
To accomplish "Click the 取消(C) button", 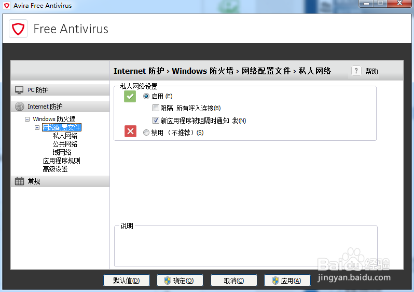I will click(234, 281).
